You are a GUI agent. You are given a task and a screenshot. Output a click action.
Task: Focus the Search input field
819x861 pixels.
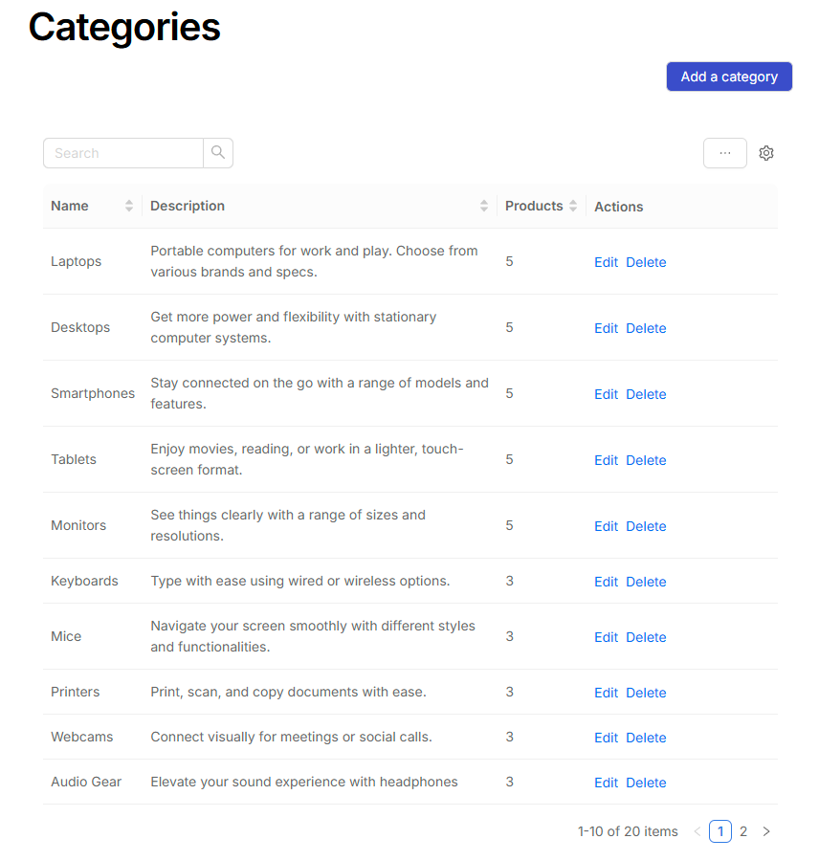(x=123, y=153)
